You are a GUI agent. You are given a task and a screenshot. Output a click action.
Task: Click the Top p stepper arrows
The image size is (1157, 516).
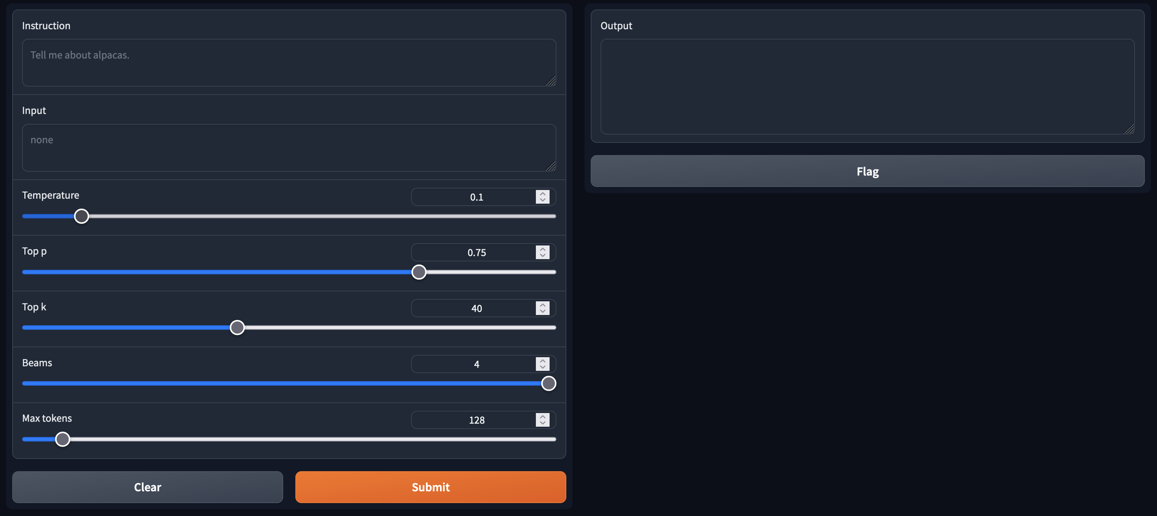pyautogui.click(x=543, y=252)
